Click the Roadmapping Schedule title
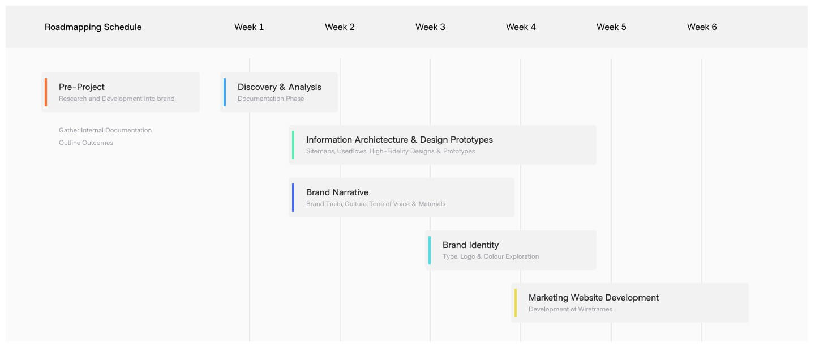Viewport: 815px width, 351px height. (93, 27)
